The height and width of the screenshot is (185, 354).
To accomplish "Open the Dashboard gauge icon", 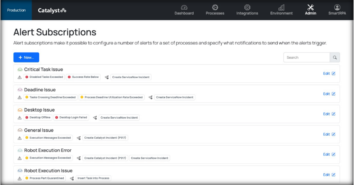I will click(184, 7).
